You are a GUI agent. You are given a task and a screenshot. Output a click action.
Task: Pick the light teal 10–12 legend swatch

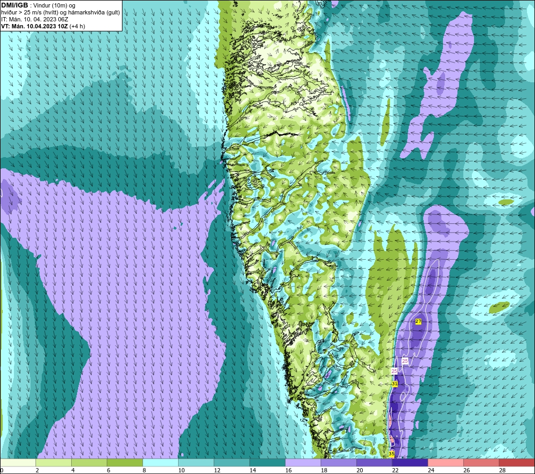(196, 462)
